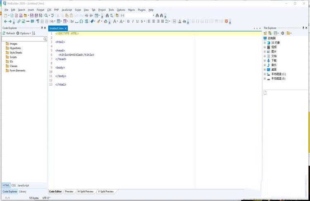Click the title tag line in editor
This screenshot has width=310, height=201.
coord(76,55)
